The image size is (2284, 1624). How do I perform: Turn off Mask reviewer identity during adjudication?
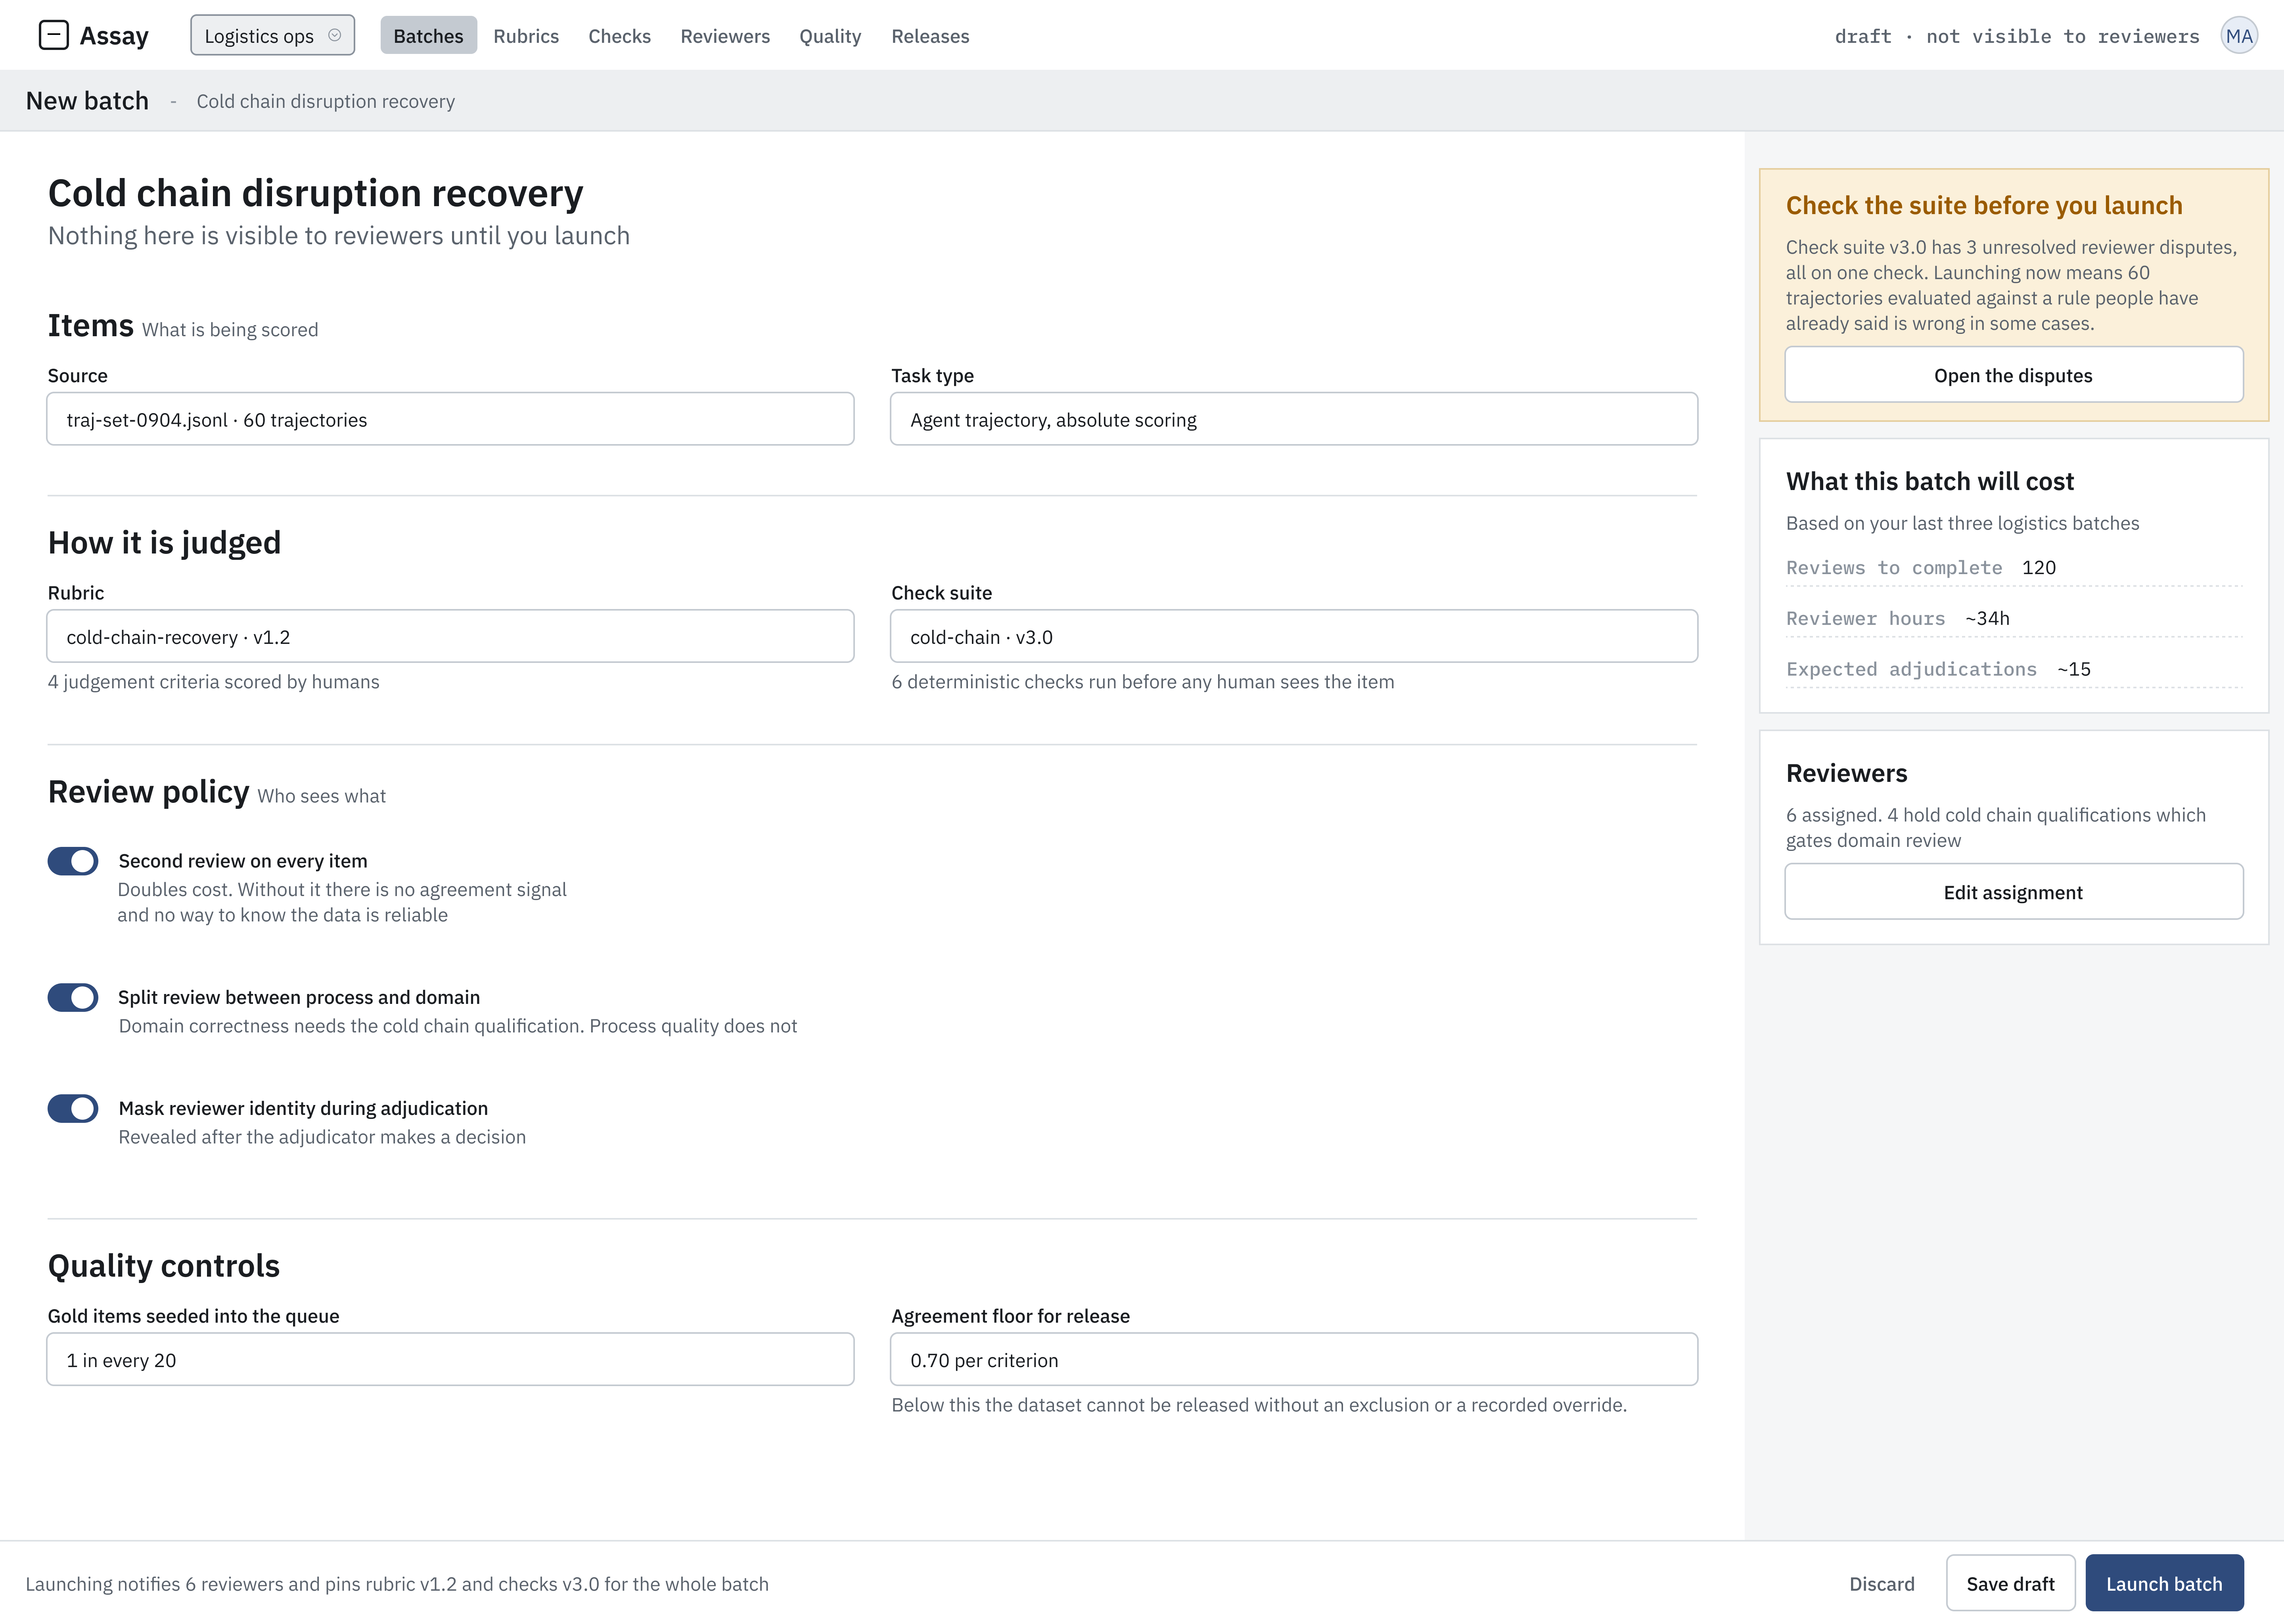[73, 1108]
